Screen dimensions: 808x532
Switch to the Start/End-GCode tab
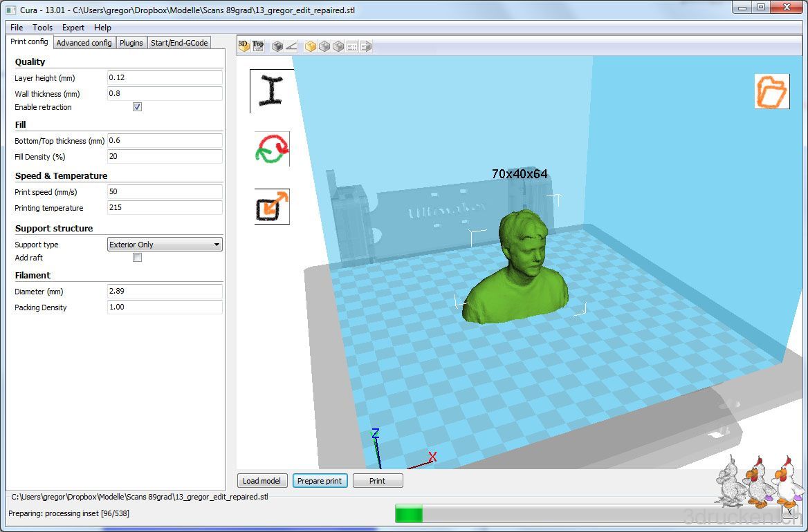point(179,43)
